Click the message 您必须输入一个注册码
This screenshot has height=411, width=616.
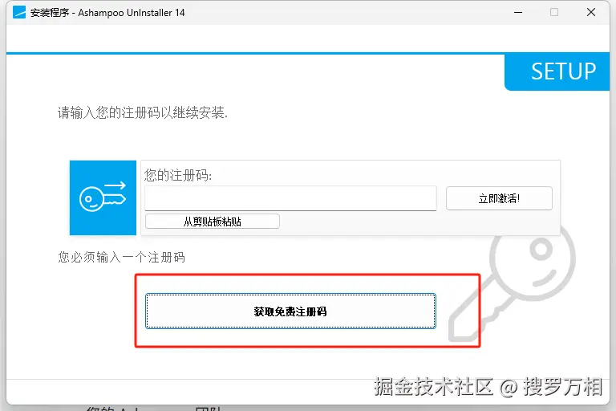coord(121,257)
